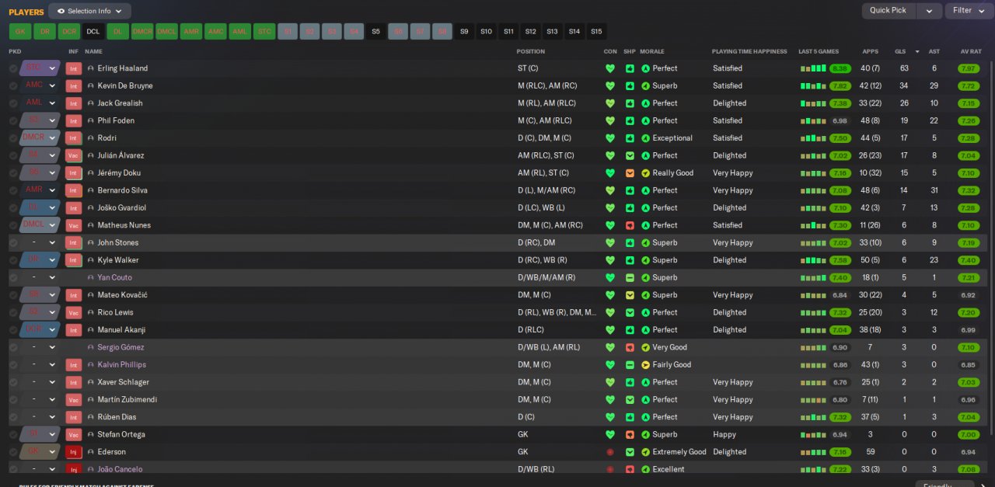Select the empty DCL position slot

(x=93, y=31)
